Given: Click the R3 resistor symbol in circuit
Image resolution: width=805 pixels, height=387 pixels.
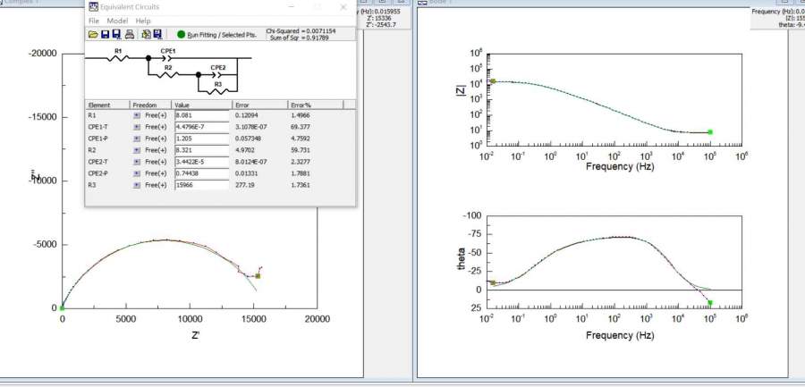Looking at the screenshot, I should click(219, 89).
